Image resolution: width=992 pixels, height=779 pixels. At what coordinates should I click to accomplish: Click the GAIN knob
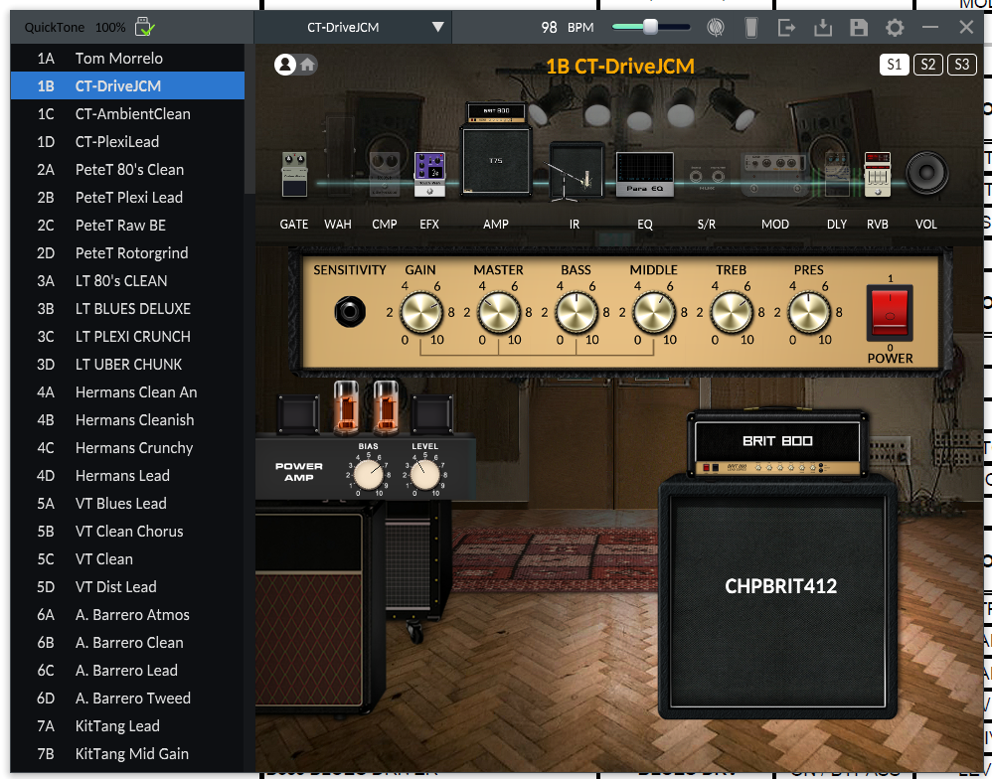point(420,312)
